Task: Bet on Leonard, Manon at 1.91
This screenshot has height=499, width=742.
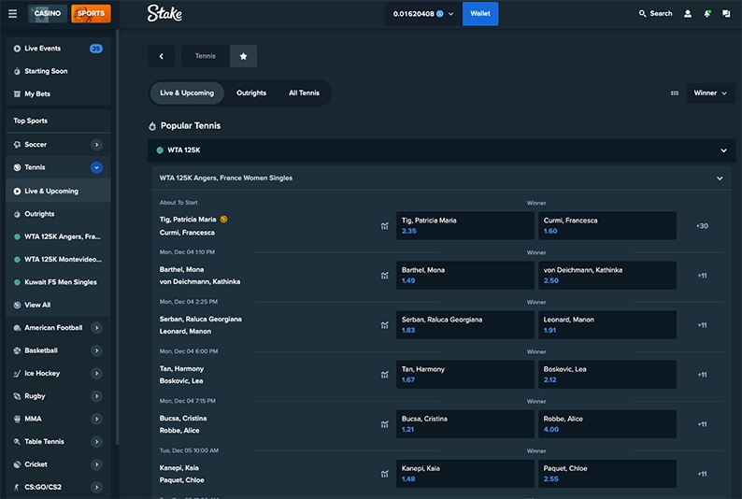Action: pos(607,325)
